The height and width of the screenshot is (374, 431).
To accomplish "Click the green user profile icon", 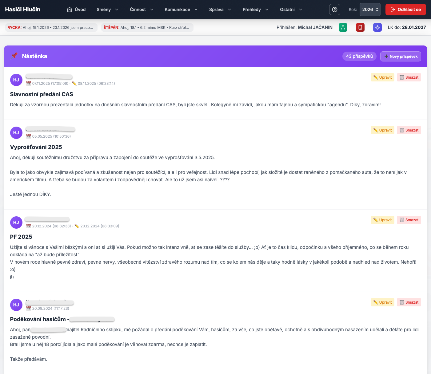I will pyautogui.click(x=343, y=27).
